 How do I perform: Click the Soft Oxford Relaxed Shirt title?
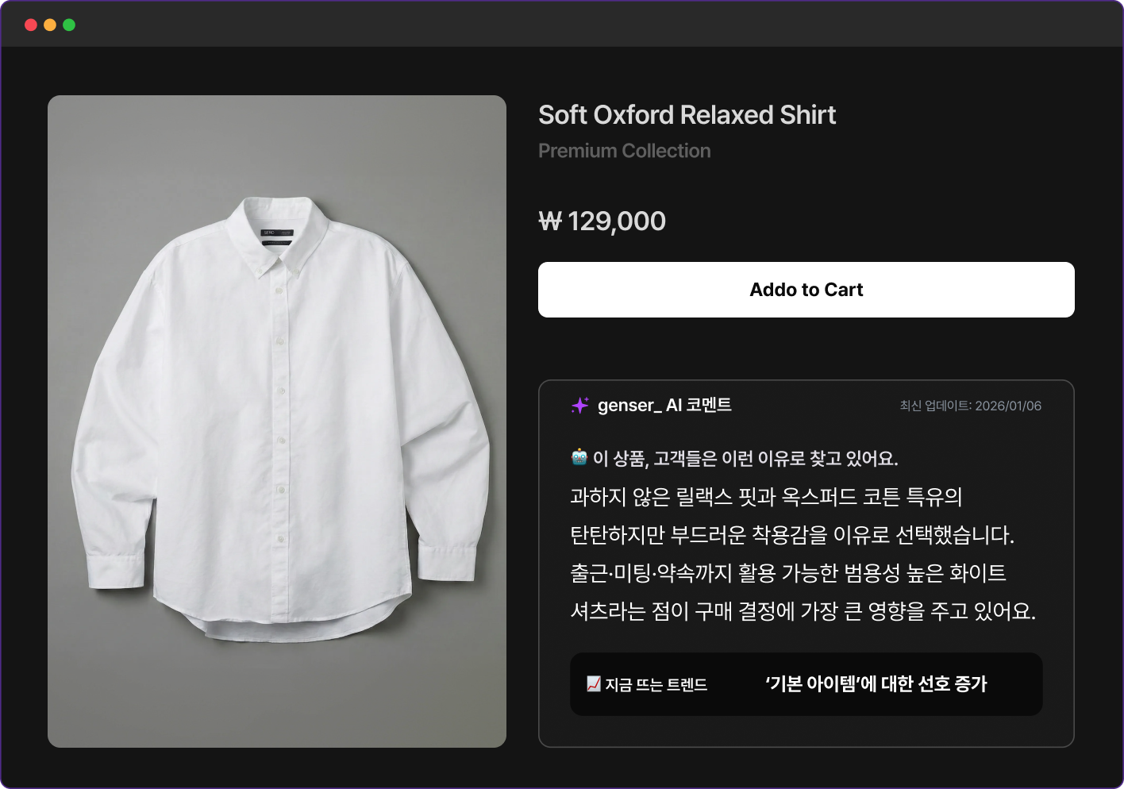(x=686, y=115)
